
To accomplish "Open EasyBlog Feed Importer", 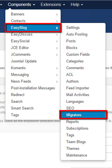I will tap(83, 88).
